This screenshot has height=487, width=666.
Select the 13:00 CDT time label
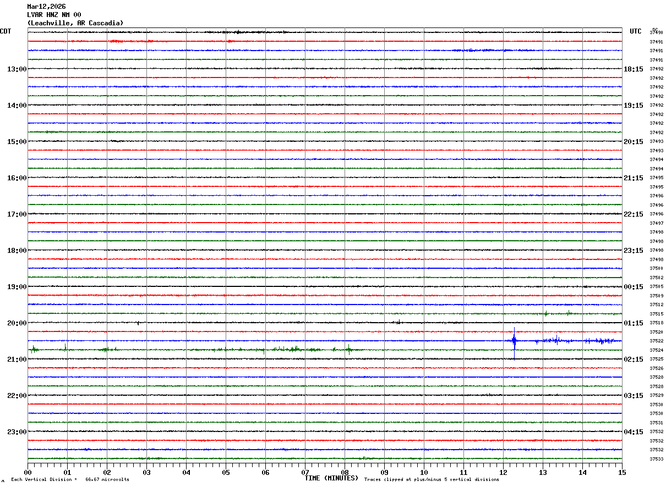17,69
